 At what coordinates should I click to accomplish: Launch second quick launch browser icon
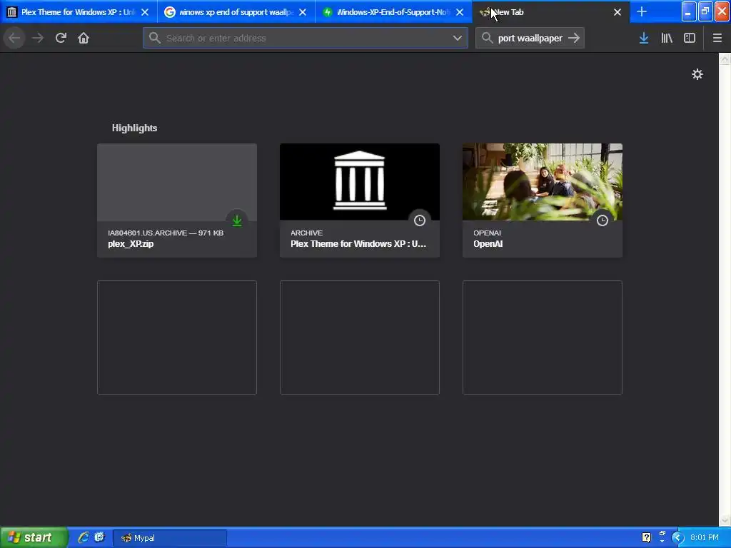tap(99, 537)
